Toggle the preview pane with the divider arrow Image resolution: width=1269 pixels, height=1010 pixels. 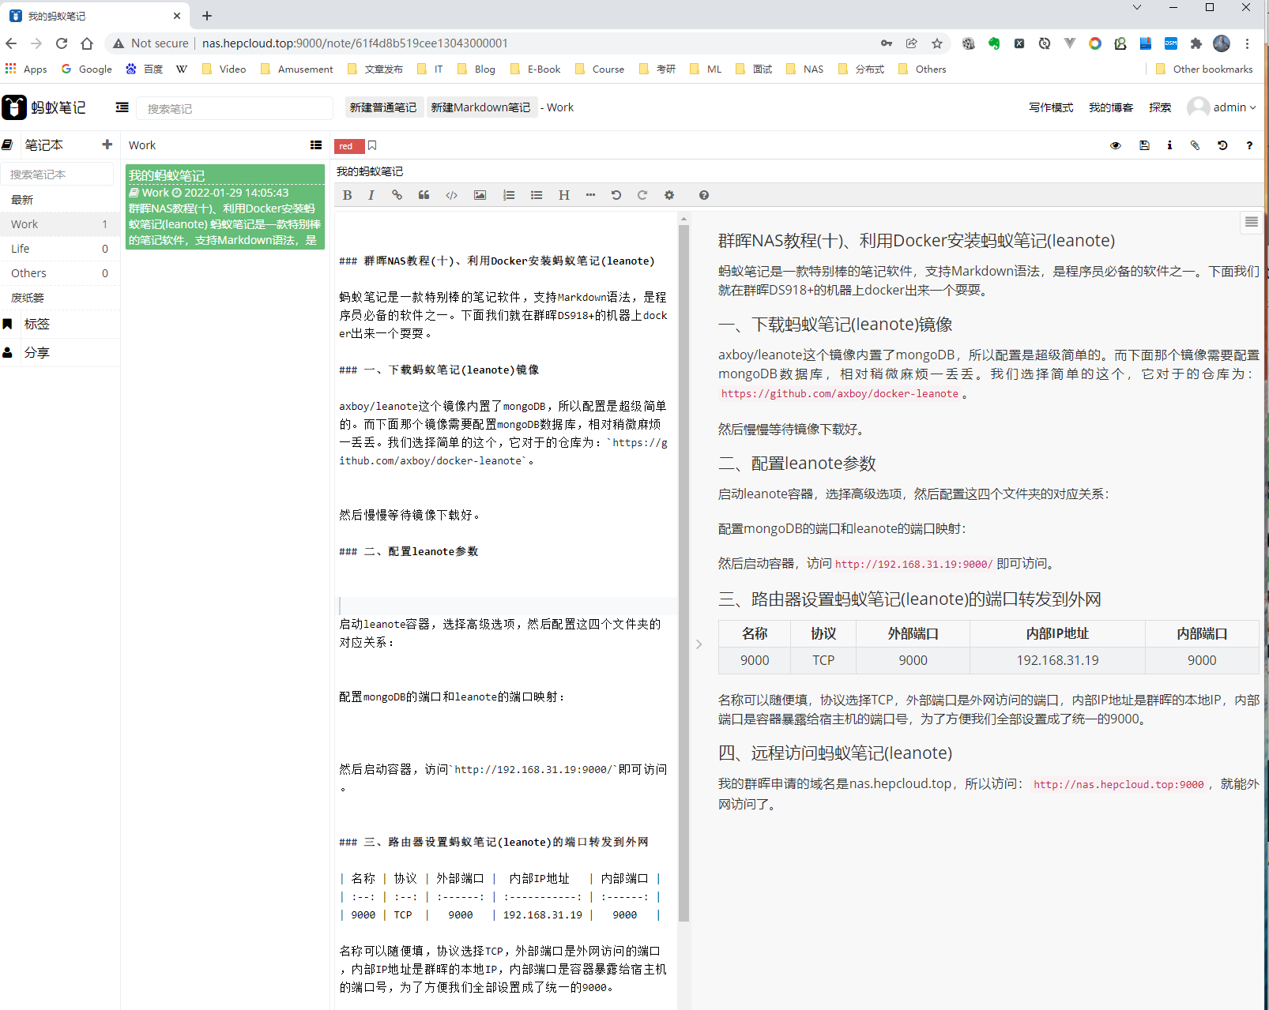click(x=699, y=644)
